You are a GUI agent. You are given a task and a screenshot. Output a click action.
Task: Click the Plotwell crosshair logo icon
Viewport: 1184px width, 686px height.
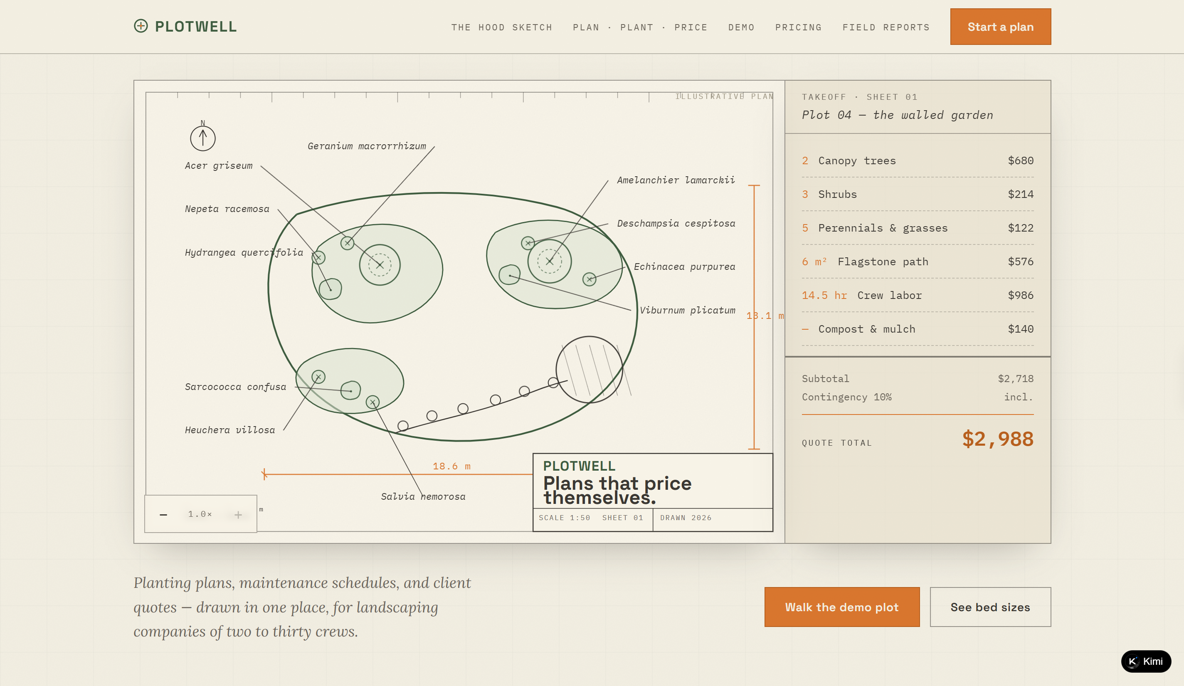click(141, 26)
